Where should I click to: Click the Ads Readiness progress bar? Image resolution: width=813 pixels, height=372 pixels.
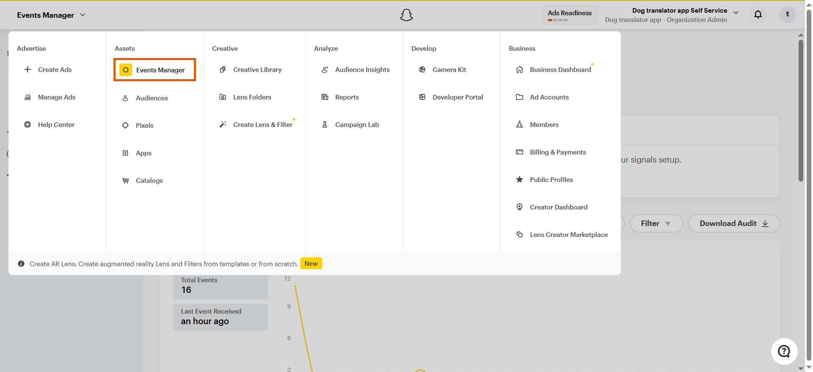click(558, 20)
